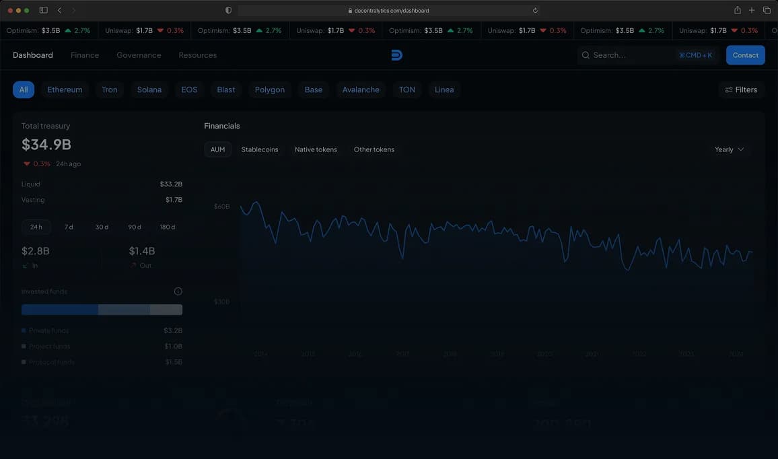Image resolution: width=778 pixels, height=459 pixels.
Task: Expand the Yearly period dropdown
Action: pyautogui.click(x=730, y=149)
